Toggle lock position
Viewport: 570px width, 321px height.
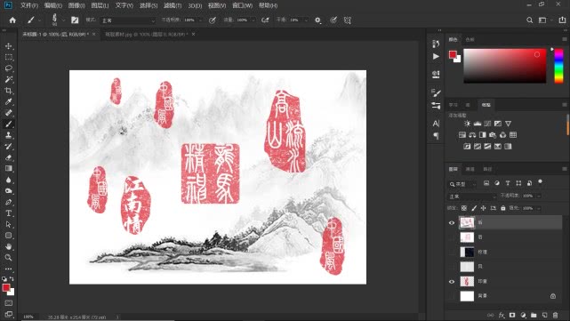coord(483,208)
